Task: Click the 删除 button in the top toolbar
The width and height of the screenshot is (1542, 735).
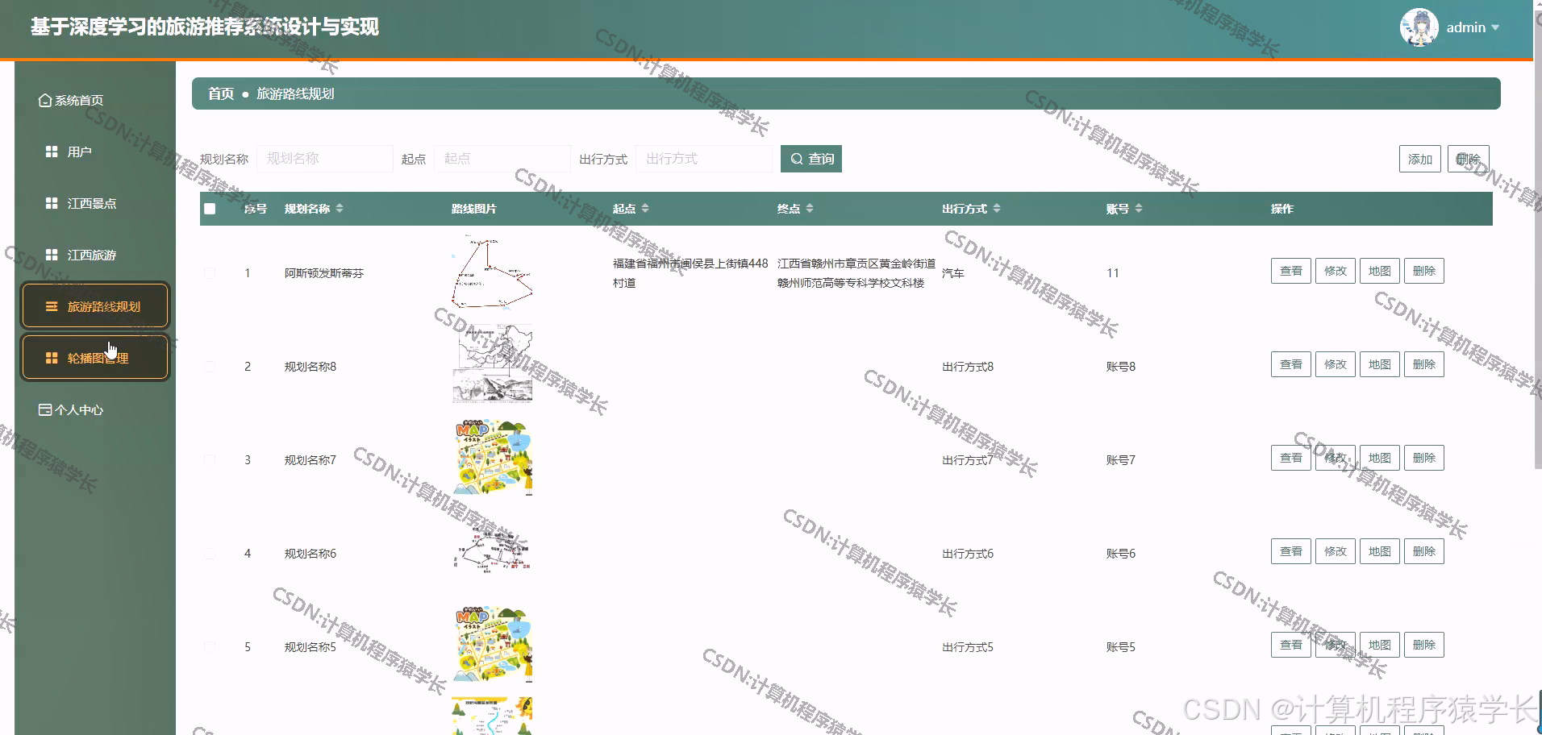Action: (1469, 159)
